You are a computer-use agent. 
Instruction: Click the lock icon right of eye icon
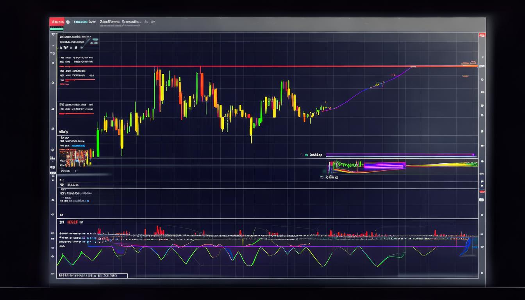(x=153, y=22)
